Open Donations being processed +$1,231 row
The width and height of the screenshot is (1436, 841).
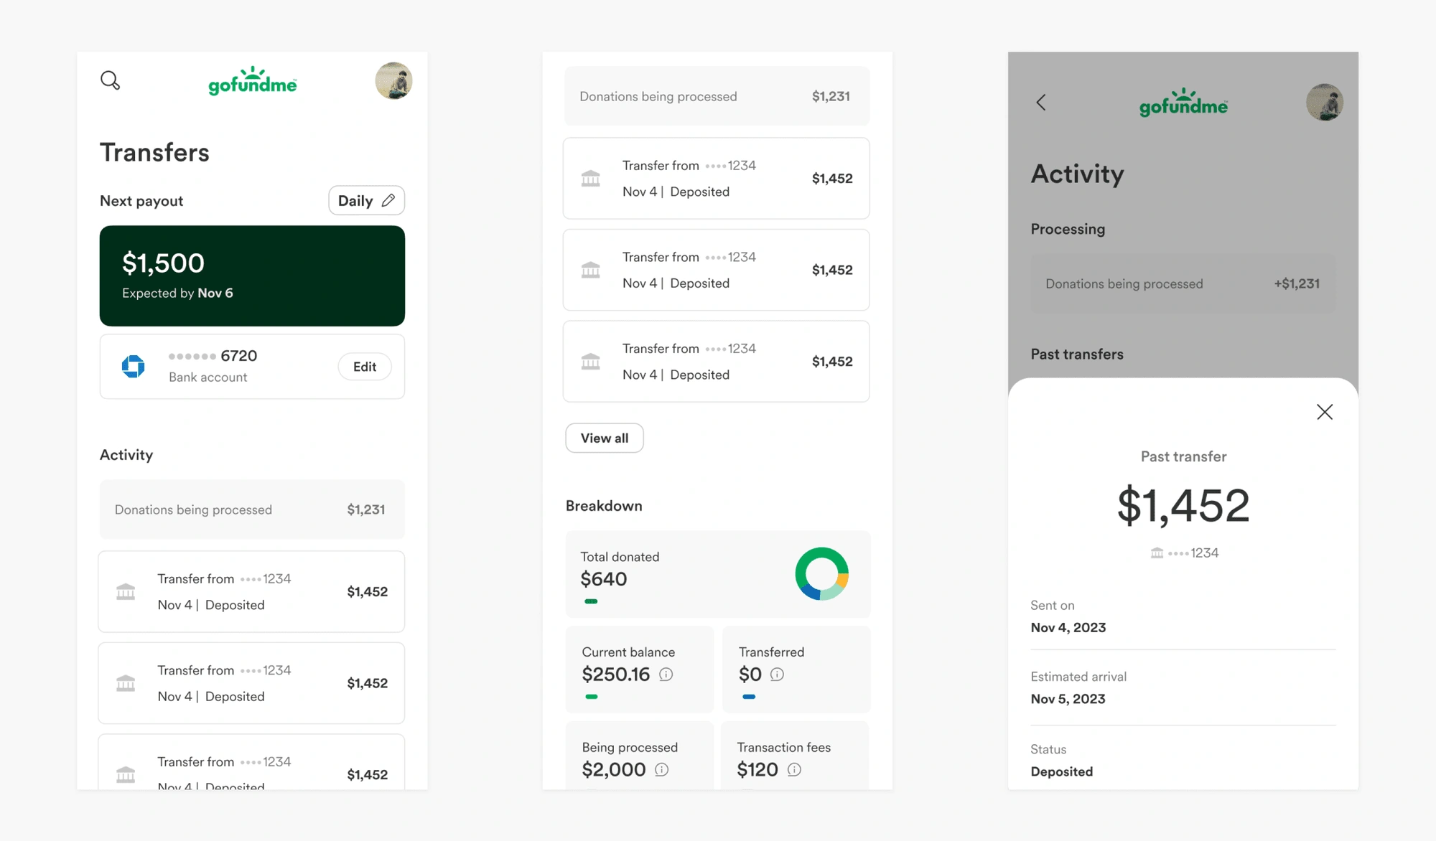click(1183, 284)
